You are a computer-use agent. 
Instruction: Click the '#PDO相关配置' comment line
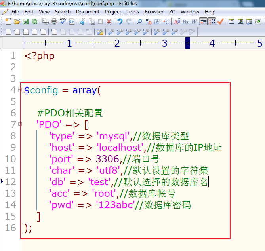click(x=70, y=113)
